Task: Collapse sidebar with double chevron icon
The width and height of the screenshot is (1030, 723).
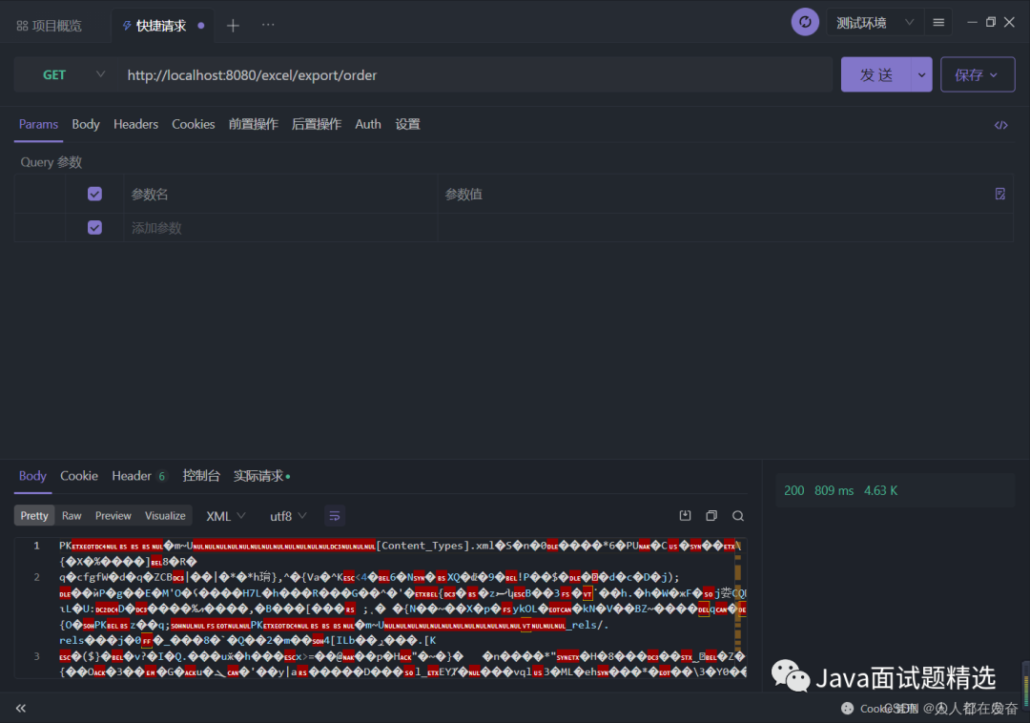Action: click(21, 708)
